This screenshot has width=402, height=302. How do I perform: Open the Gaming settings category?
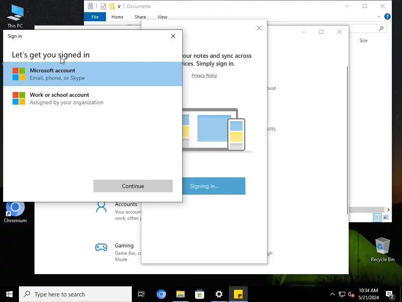[x=118, y=252]
